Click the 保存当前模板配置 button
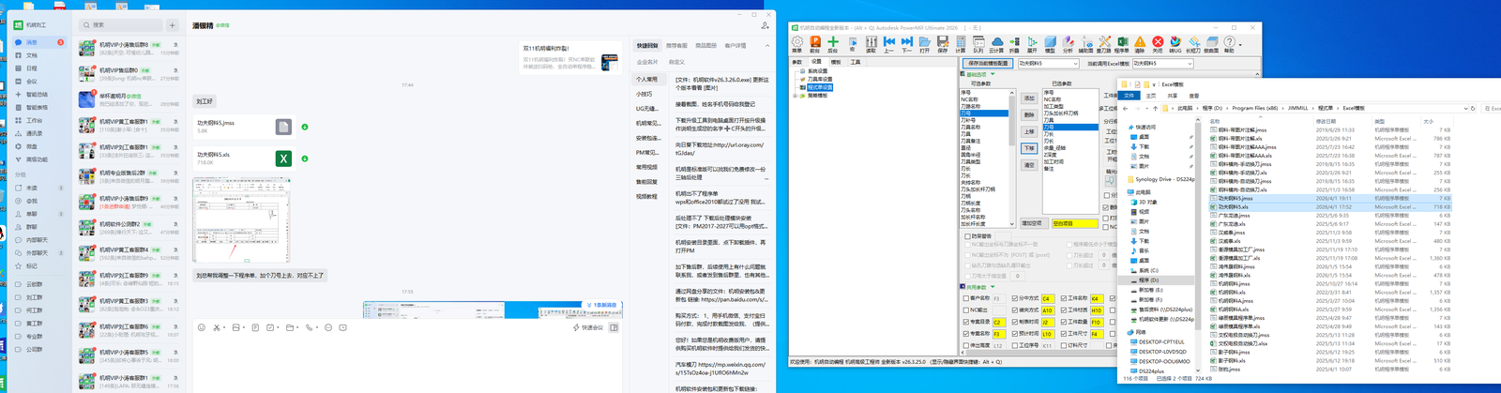The height and width of the screenshot is (393, 1501). click(987, 64)
